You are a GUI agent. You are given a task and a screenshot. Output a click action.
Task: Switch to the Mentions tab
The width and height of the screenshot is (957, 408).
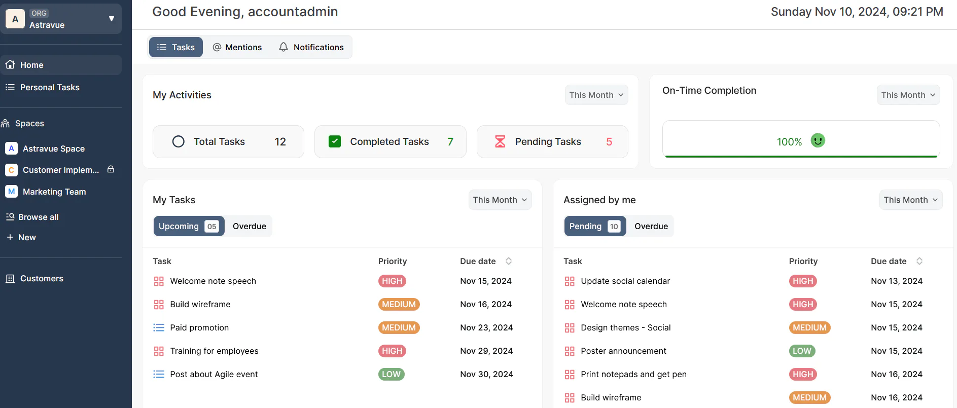[x=237, y=47]
